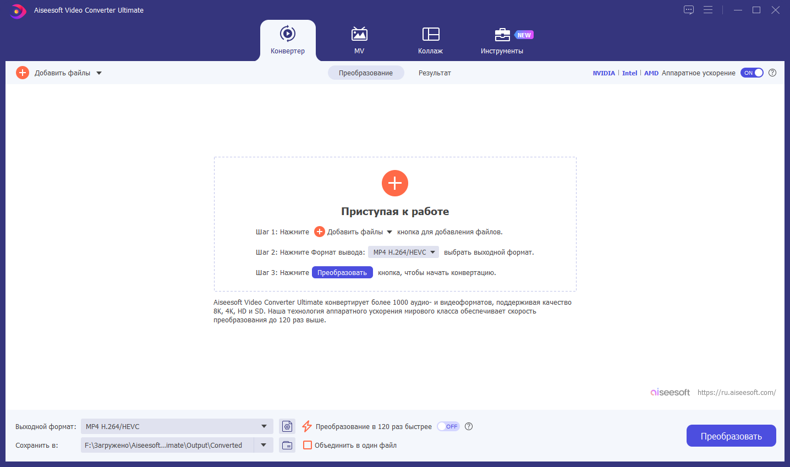The height and width of the screenshot is (467, 790).
Task: Click the Intel label
Action: pyautogui.click(x=630, y=73)
